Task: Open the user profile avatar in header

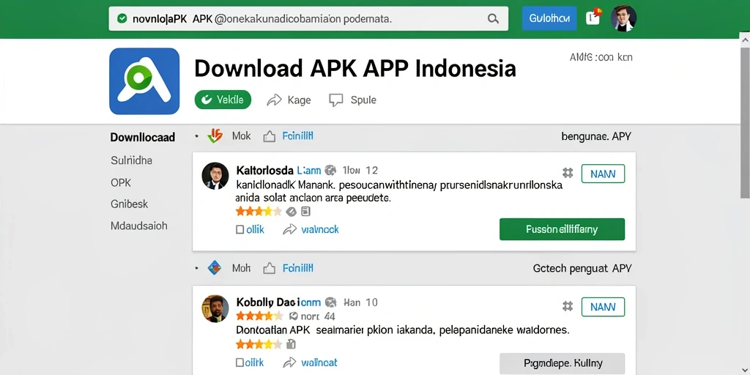Action: (x=624, y=18)
